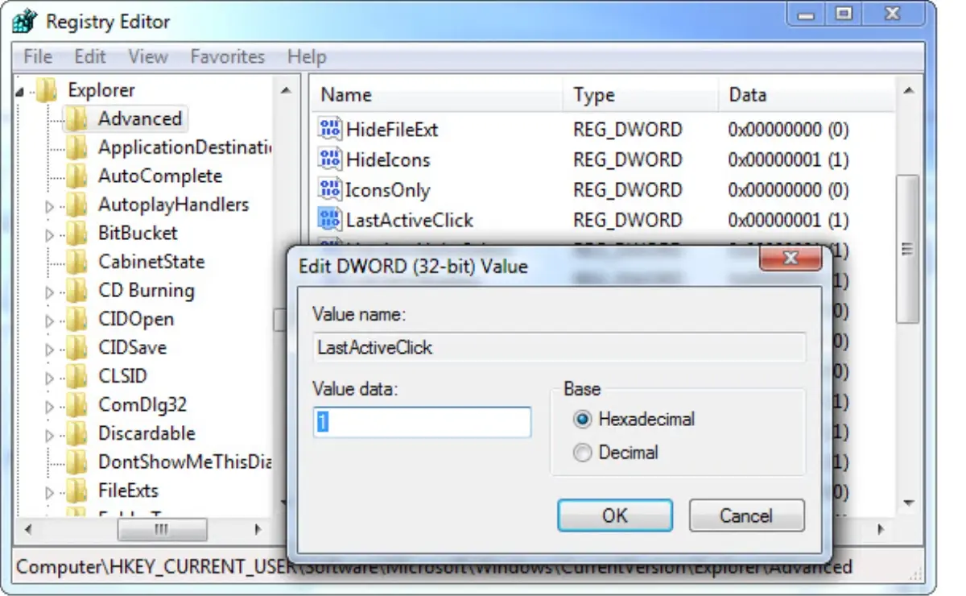Click the Discardable key folder icon
This screenshot has height=596, width=966.
click(78, 433)
